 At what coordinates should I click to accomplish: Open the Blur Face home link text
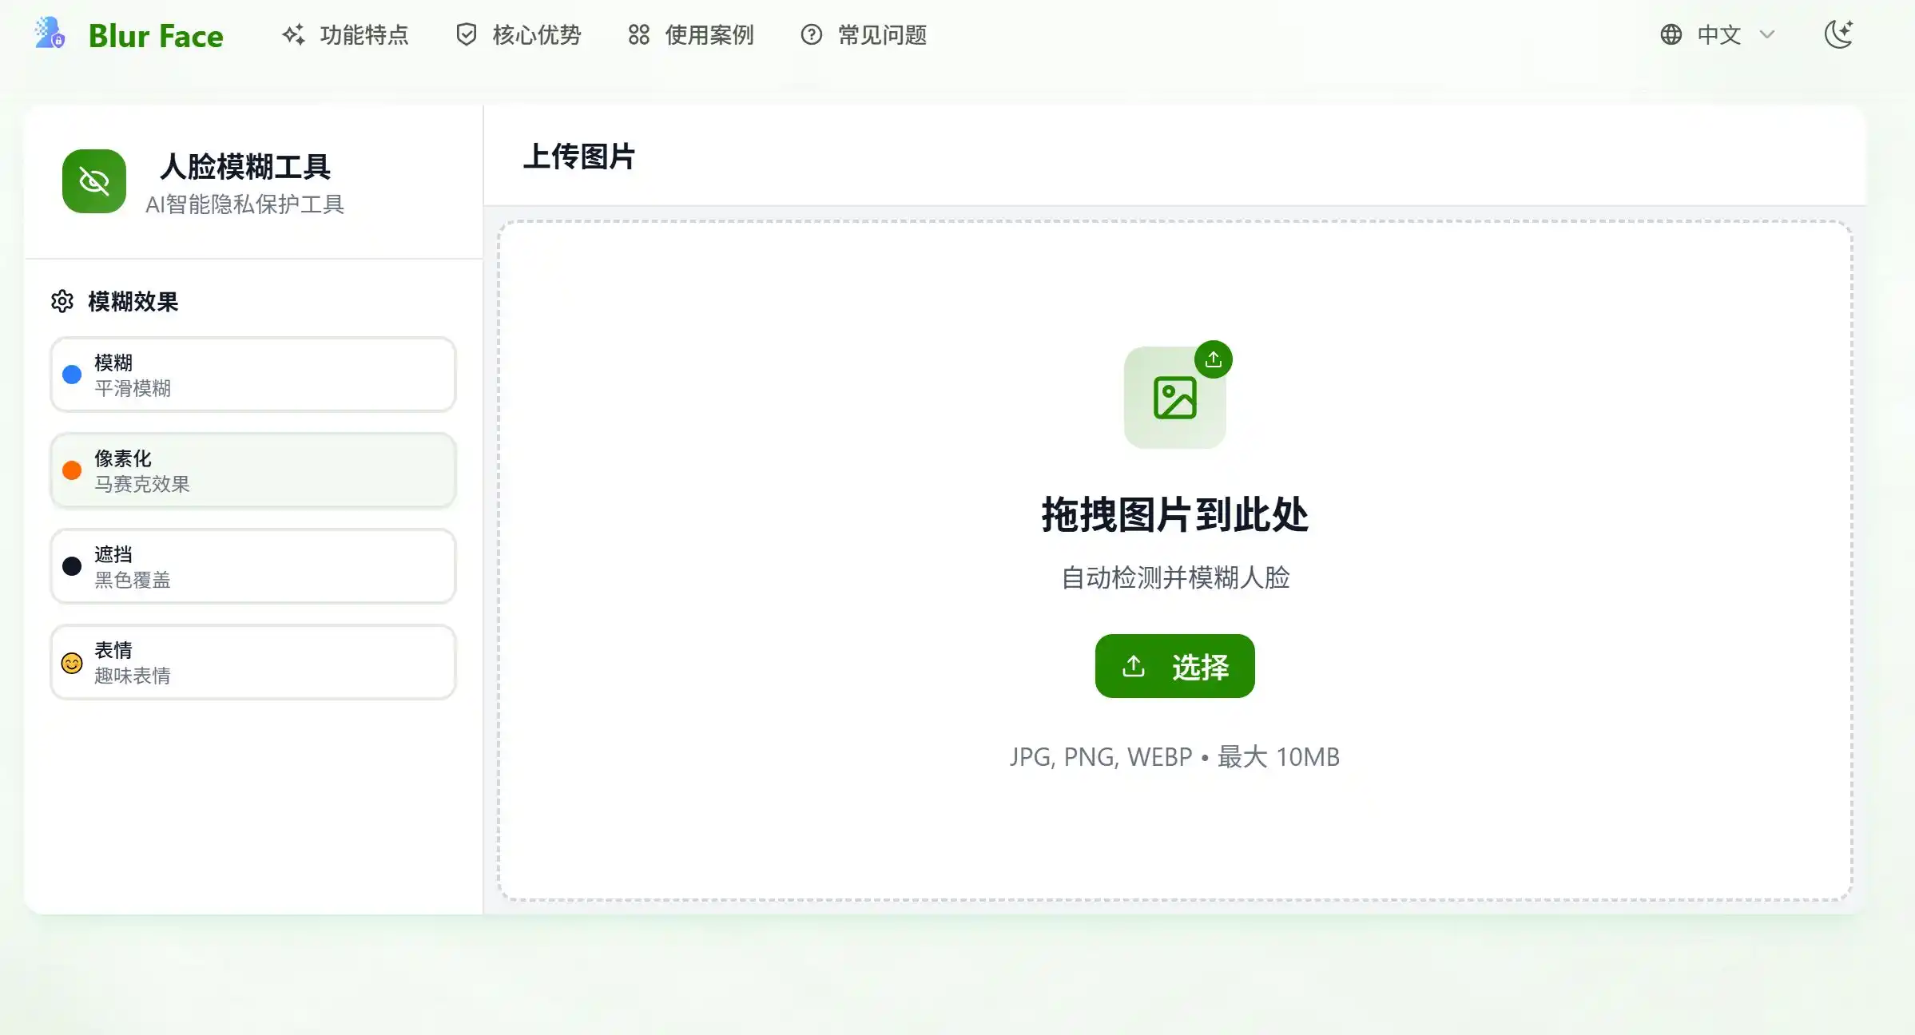(x=156, y=36)
